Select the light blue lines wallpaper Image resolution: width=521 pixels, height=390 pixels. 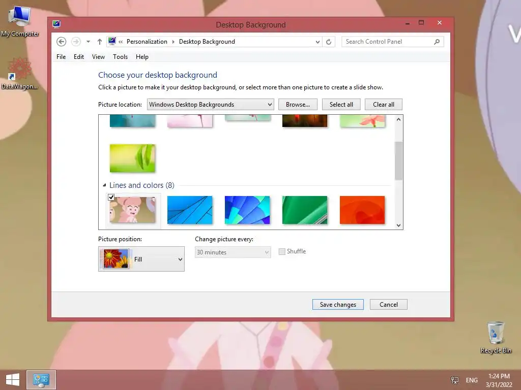point(190,210)
